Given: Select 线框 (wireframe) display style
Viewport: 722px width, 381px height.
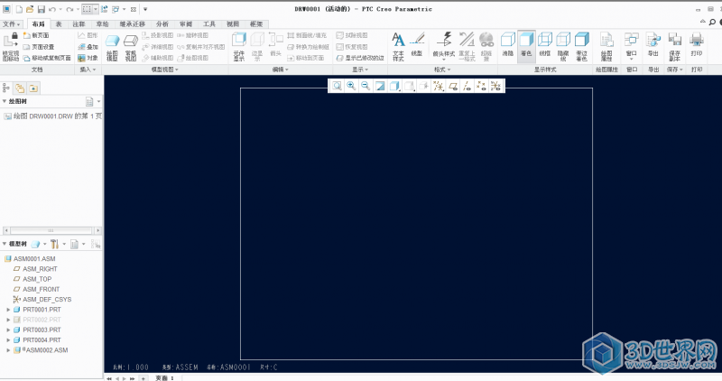Looking at the screenshot, I should pos(545,45).
